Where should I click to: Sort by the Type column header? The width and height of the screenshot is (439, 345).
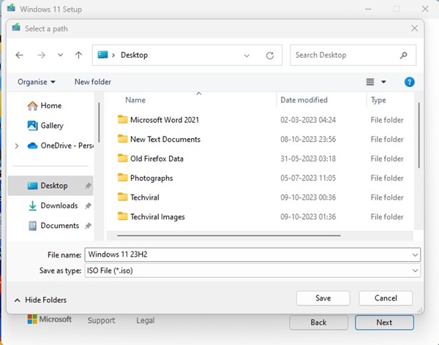[378, 100]
